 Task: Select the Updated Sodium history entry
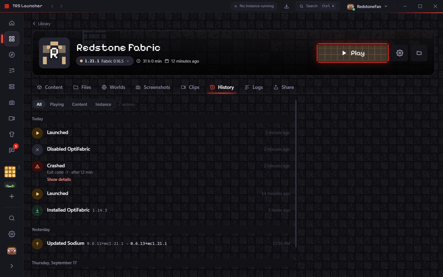[x=161, y=243]
